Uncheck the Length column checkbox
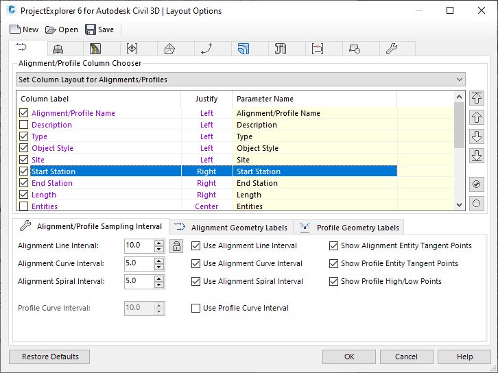 click(x=24, y=194)
